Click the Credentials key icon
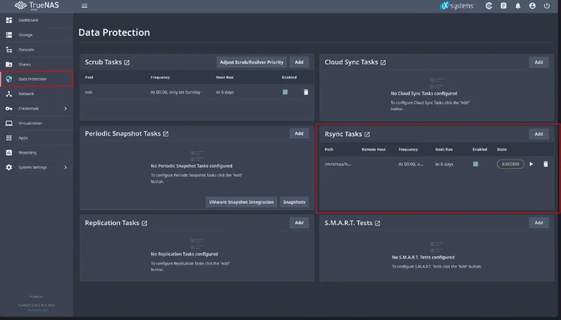This screenshot has width=561, height=320. pos(9,109)
